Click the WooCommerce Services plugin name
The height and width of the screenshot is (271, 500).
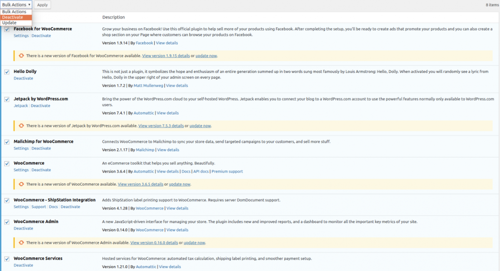(38, 259)
